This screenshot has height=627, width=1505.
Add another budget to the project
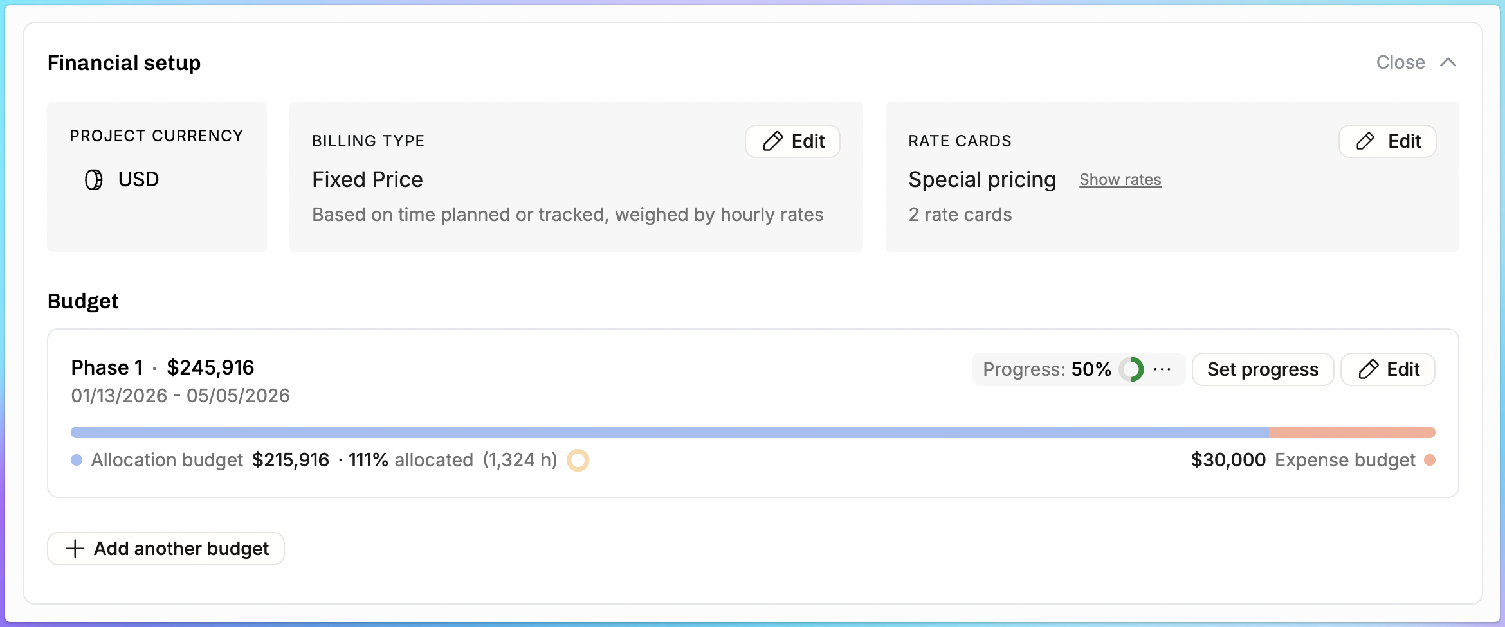(x=166, y=549)
